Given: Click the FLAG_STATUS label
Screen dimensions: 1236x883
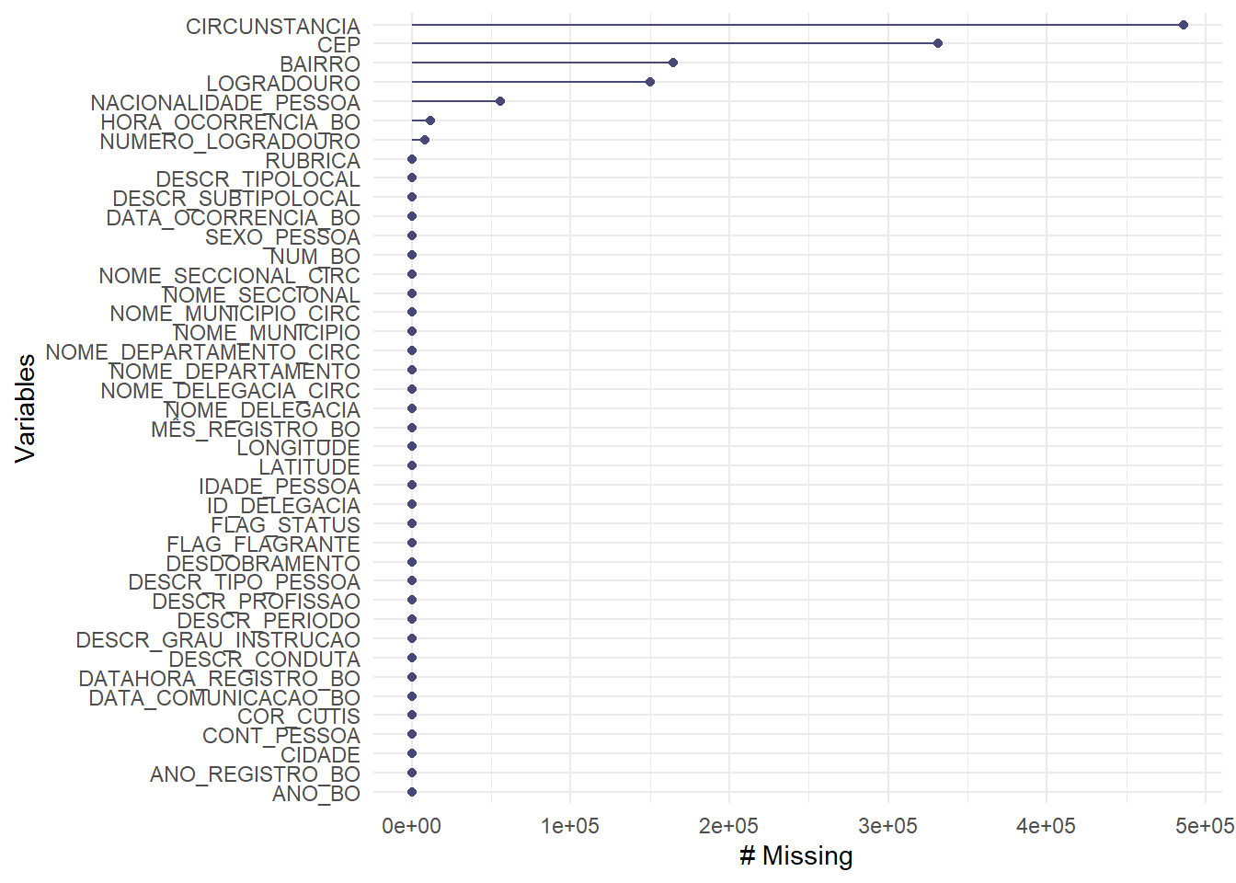Looking at the screenshot, I should tap(285, 525).
